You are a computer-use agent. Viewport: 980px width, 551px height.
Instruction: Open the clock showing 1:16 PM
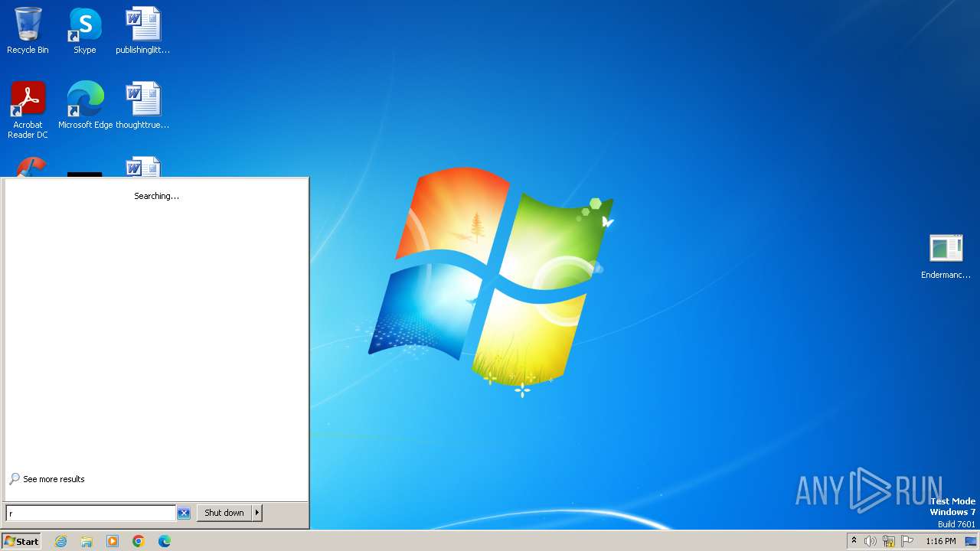[941, 541]
